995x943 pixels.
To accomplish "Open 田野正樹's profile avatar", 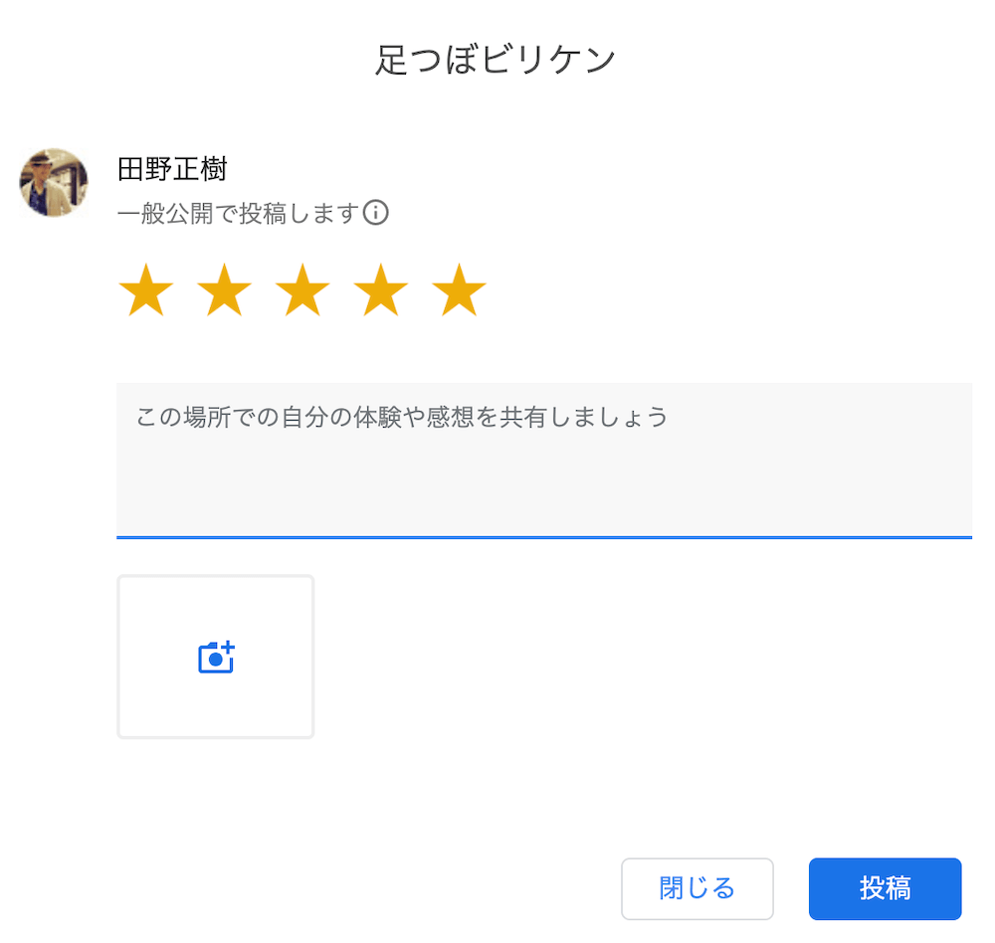I will click(54, 183).
